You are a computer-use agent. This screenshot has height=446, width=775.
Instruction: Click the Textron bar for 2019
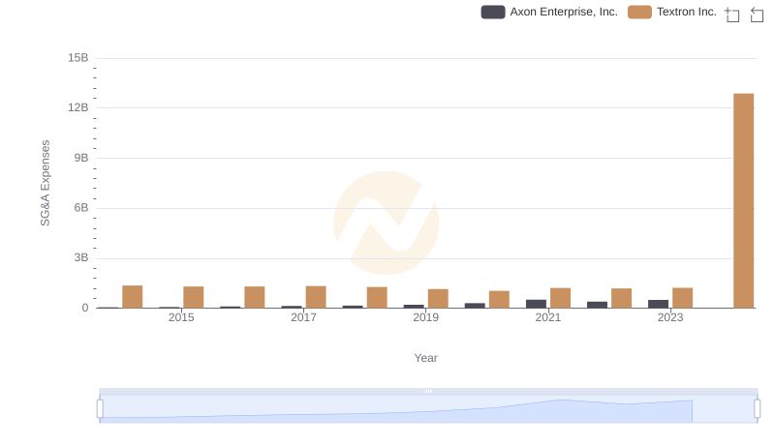click(x=438, y=299)
